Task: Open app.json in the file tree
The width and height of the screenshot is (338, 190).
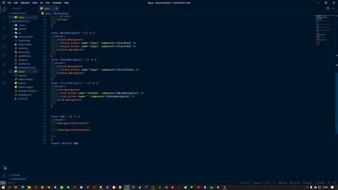Action: [24, 75]
